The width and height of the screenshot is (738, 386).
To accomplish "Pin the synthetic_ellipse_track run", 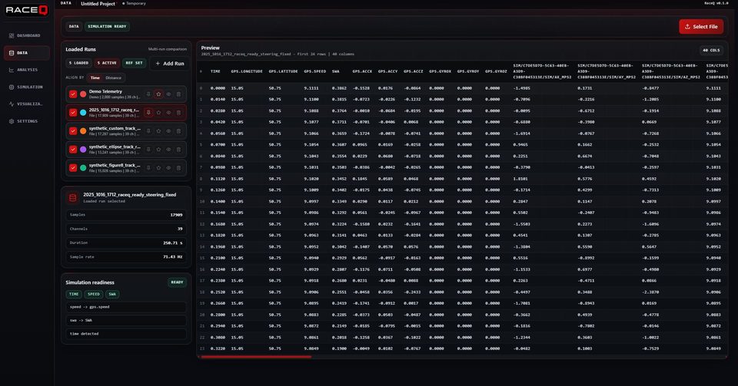I will coord(148,150).
